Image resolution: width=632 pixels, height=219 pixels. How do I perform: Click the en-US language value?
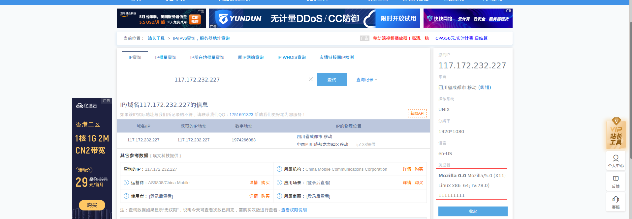coord(445,154)
